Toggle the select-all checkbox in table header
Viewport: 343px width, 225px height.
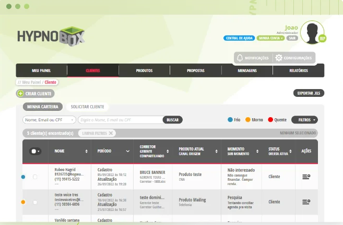point(35,151)
